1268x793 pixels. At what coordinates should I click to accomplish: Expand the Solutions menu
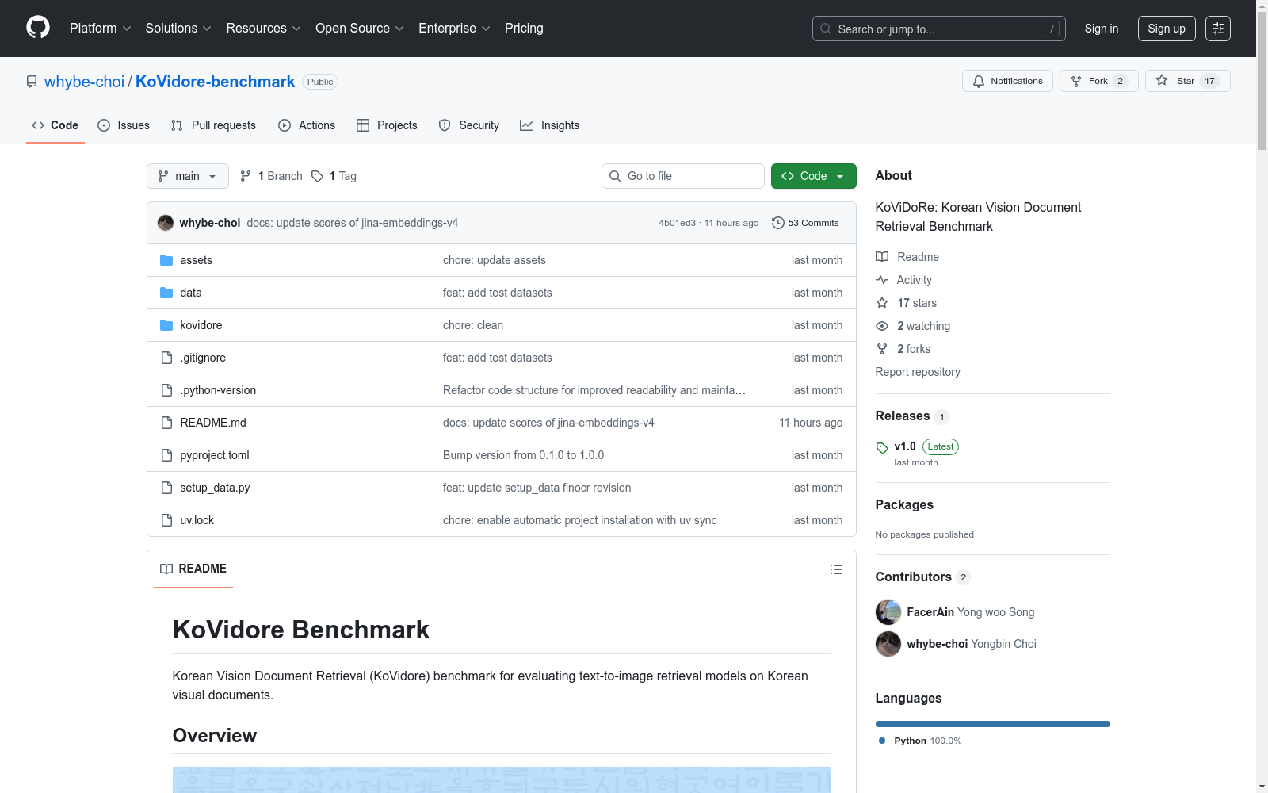(178, 29)
